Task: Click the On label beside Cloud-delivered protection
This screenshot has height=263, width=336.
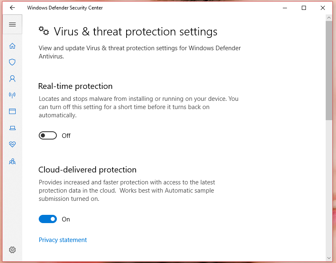Action: click(66, 219)
